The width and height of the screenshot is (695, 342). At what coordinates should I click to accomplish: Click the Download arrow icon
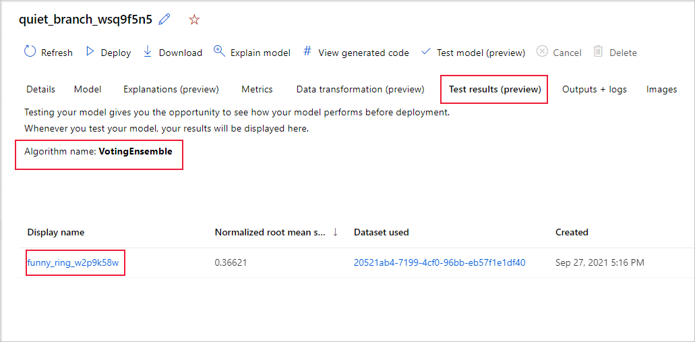(148, 52)
